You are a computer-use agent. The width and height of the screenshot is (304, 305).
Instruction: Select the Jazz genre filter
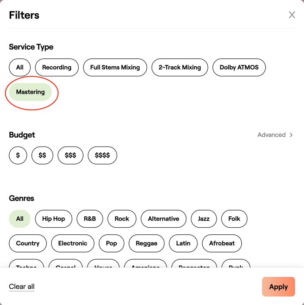(204, 219)
